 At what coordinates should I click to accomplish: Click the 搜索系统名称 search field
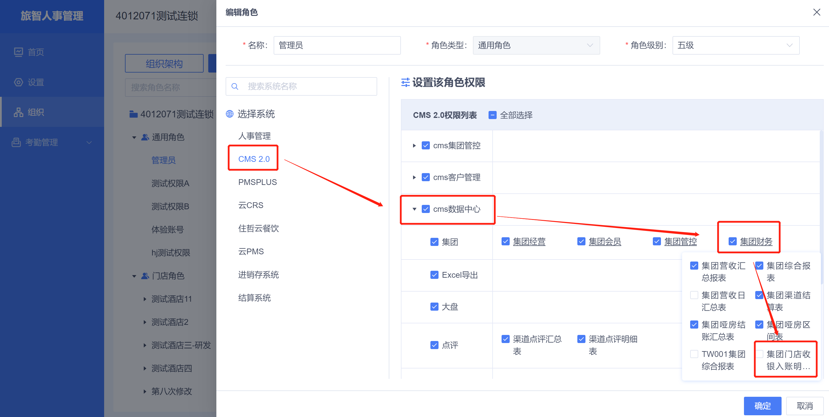301,86
